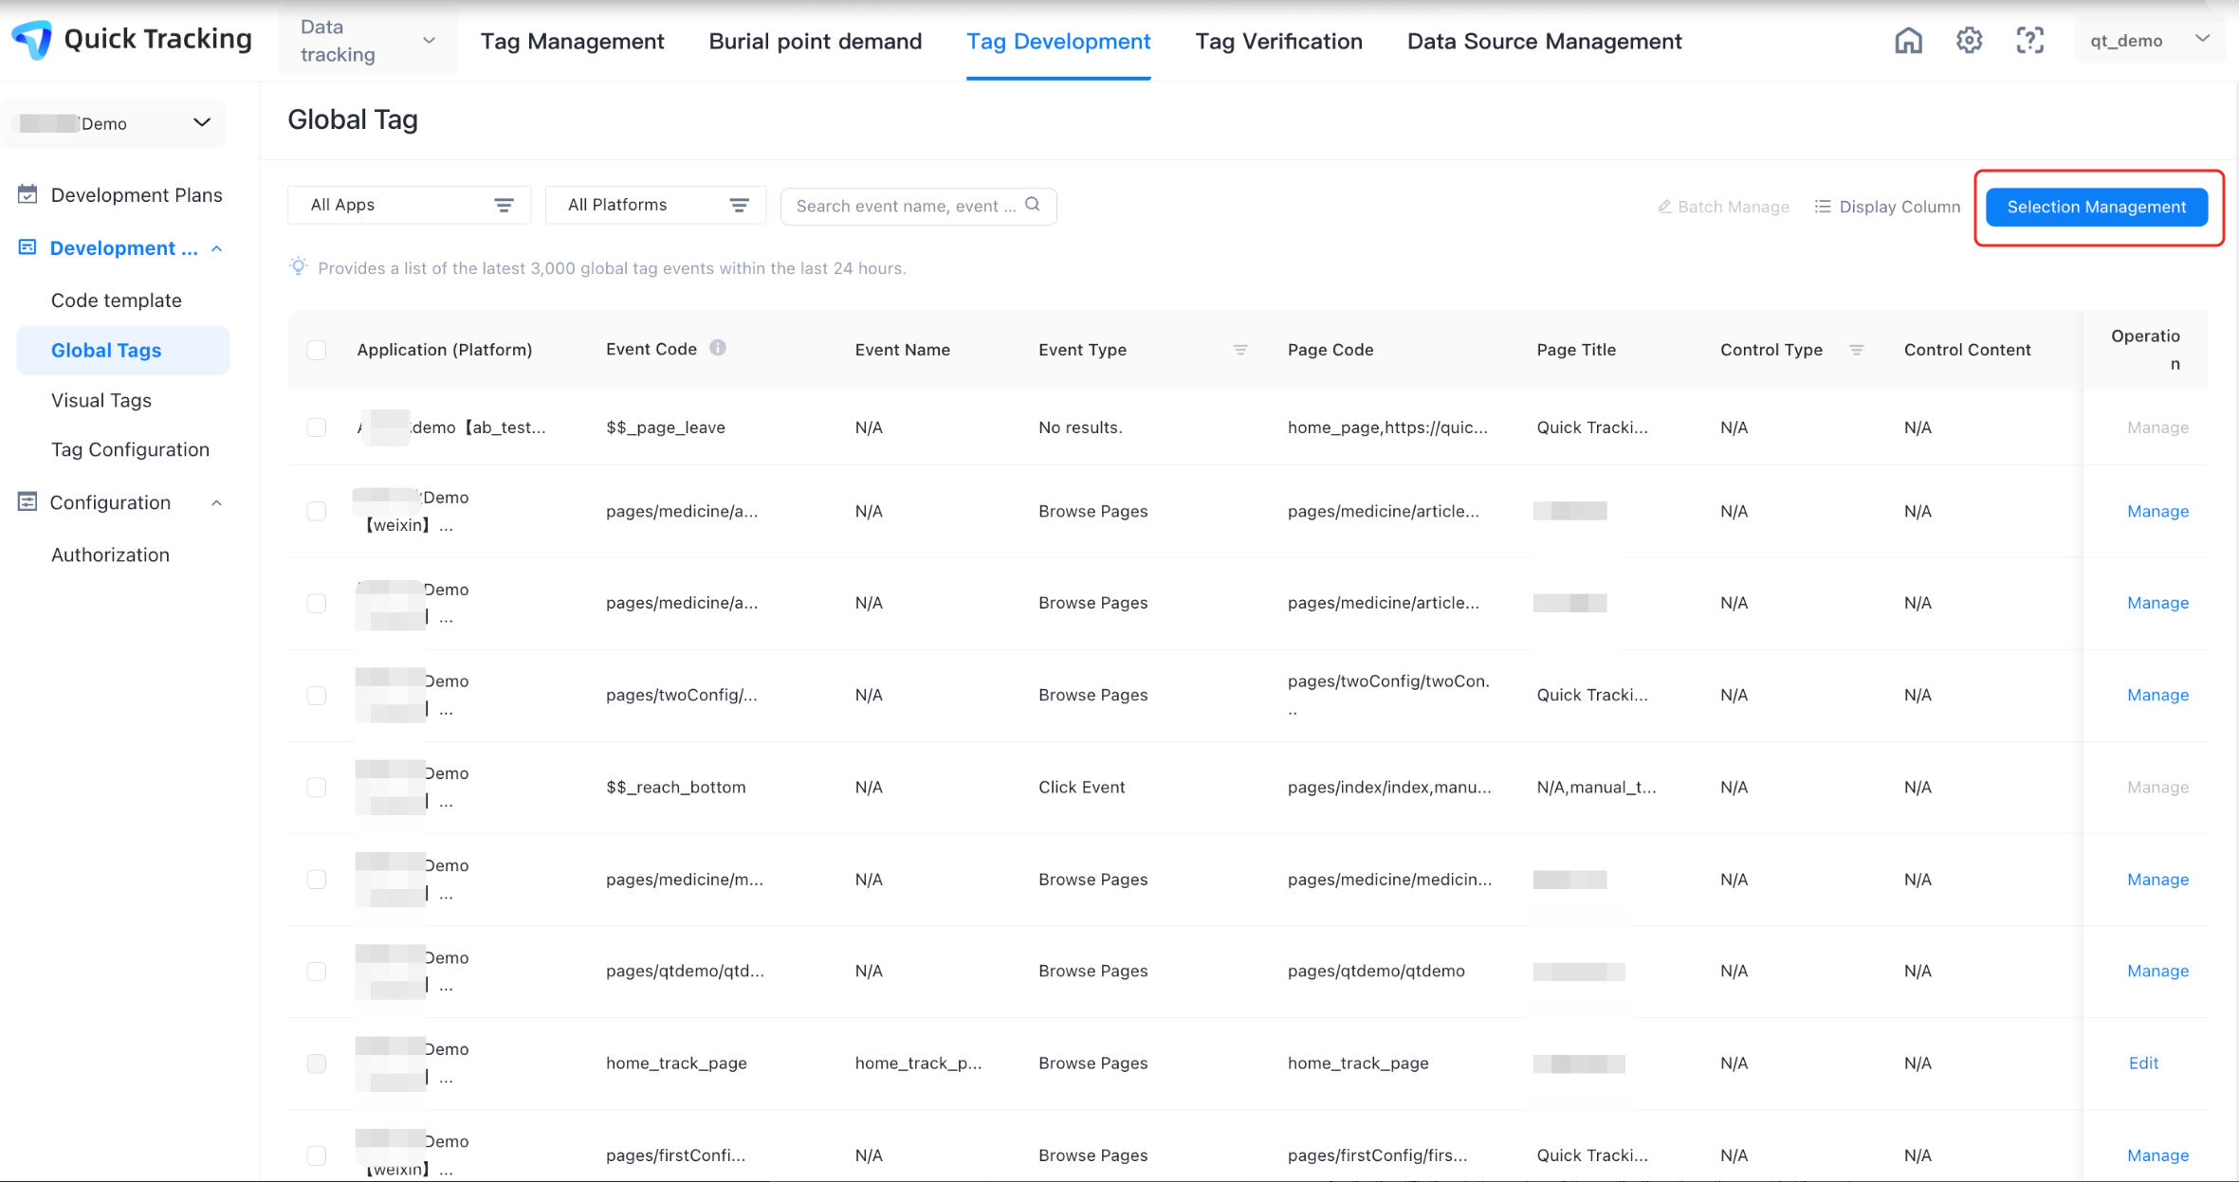Open the All Platforms filter dropdown

coord(656,205)
